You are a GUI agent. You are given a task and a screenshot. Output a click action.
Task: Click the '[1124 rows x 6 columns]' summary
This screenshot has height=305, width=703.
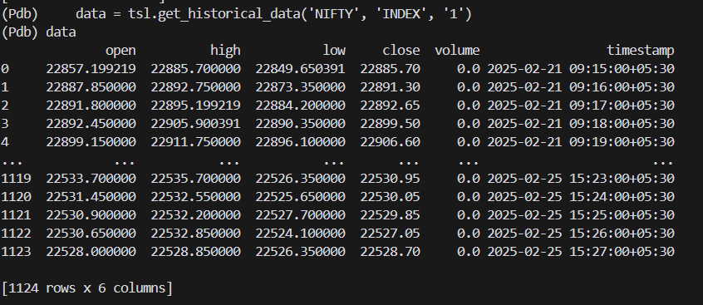[87, 288]
